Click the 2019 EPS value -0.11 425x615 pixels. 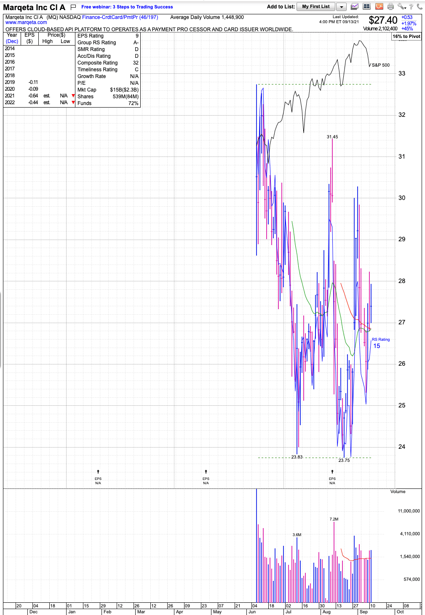tap(33, 82)
